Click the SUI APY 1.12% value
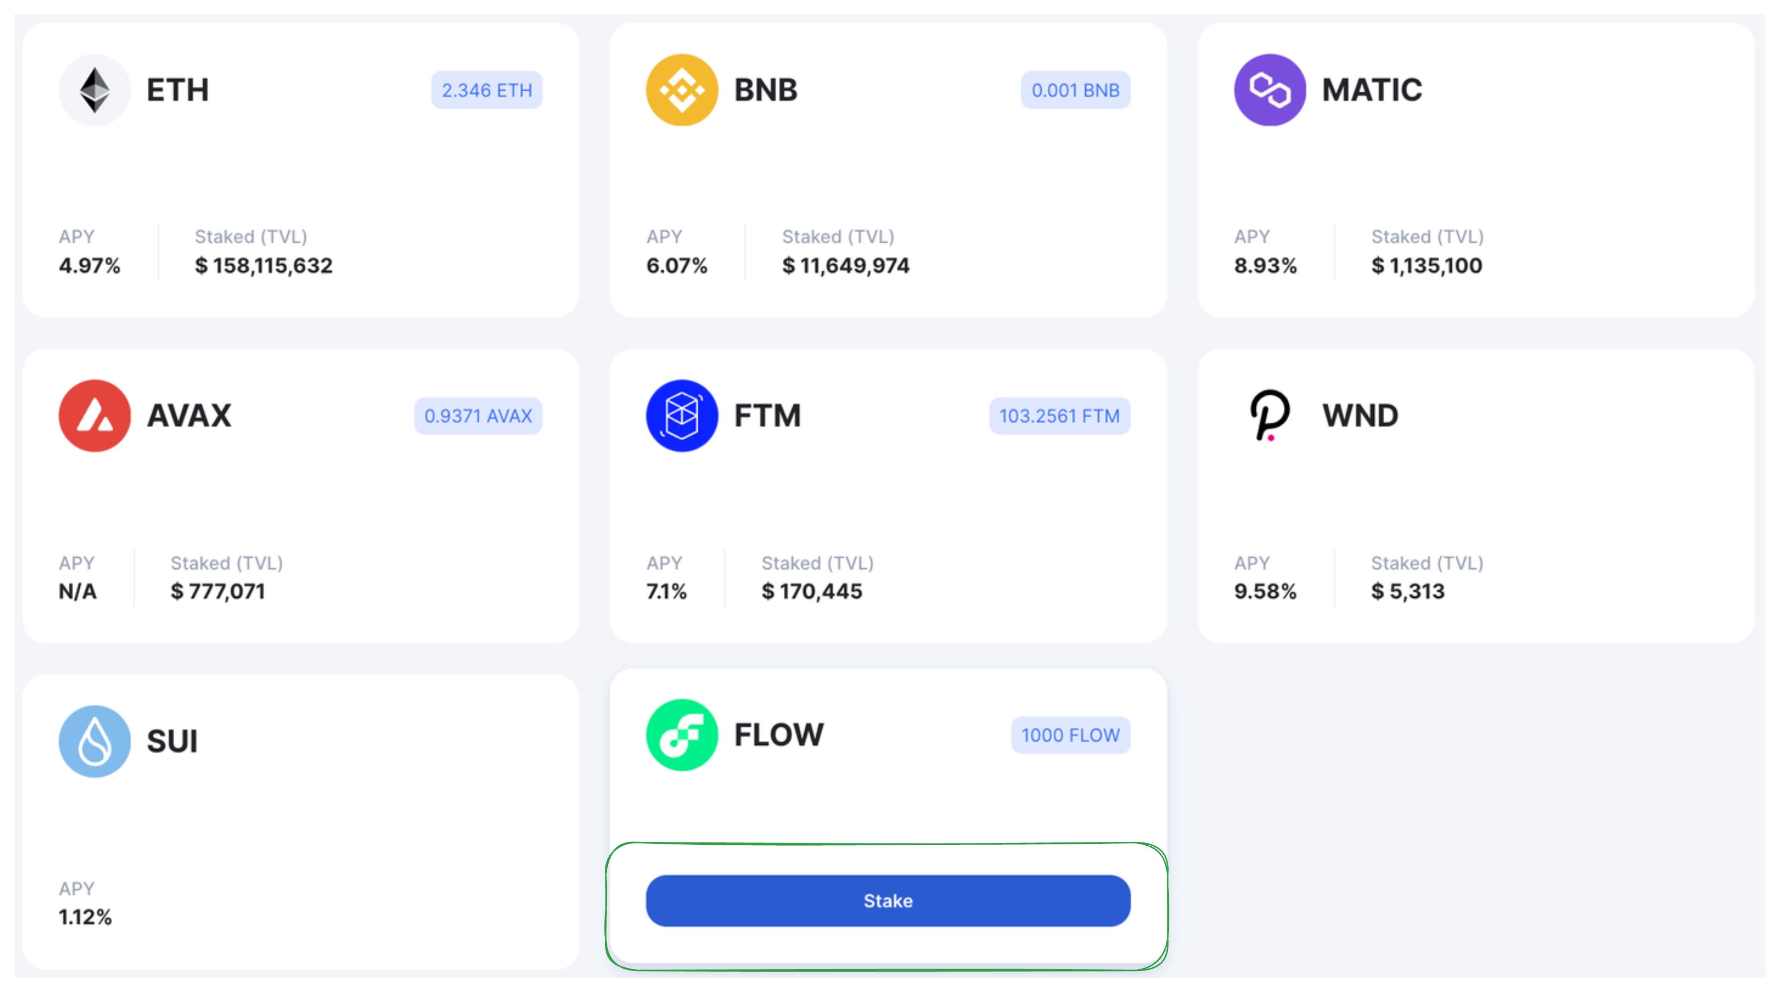 point(86,917)
